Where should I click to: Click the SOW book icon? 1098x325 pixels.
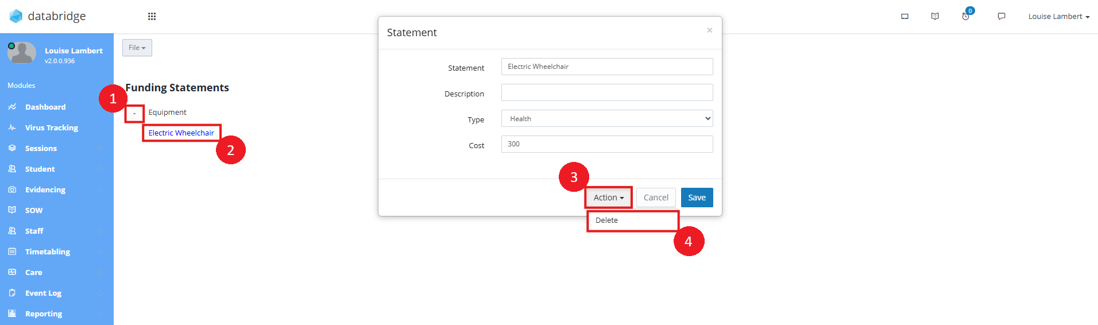coord(12,210)
